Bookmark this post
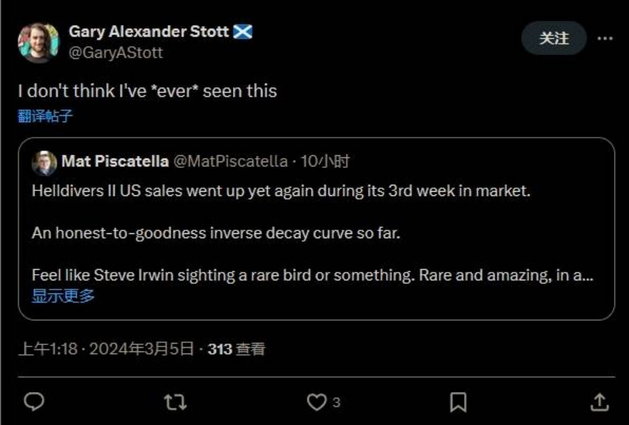The width and height of the screenshot is (629, 425). pos(458,401)
